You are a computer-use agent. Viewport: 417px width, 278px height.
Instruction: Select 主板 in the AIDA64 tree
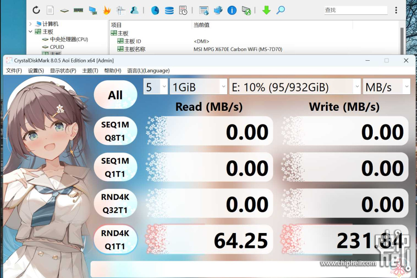(x=48, y=31)
